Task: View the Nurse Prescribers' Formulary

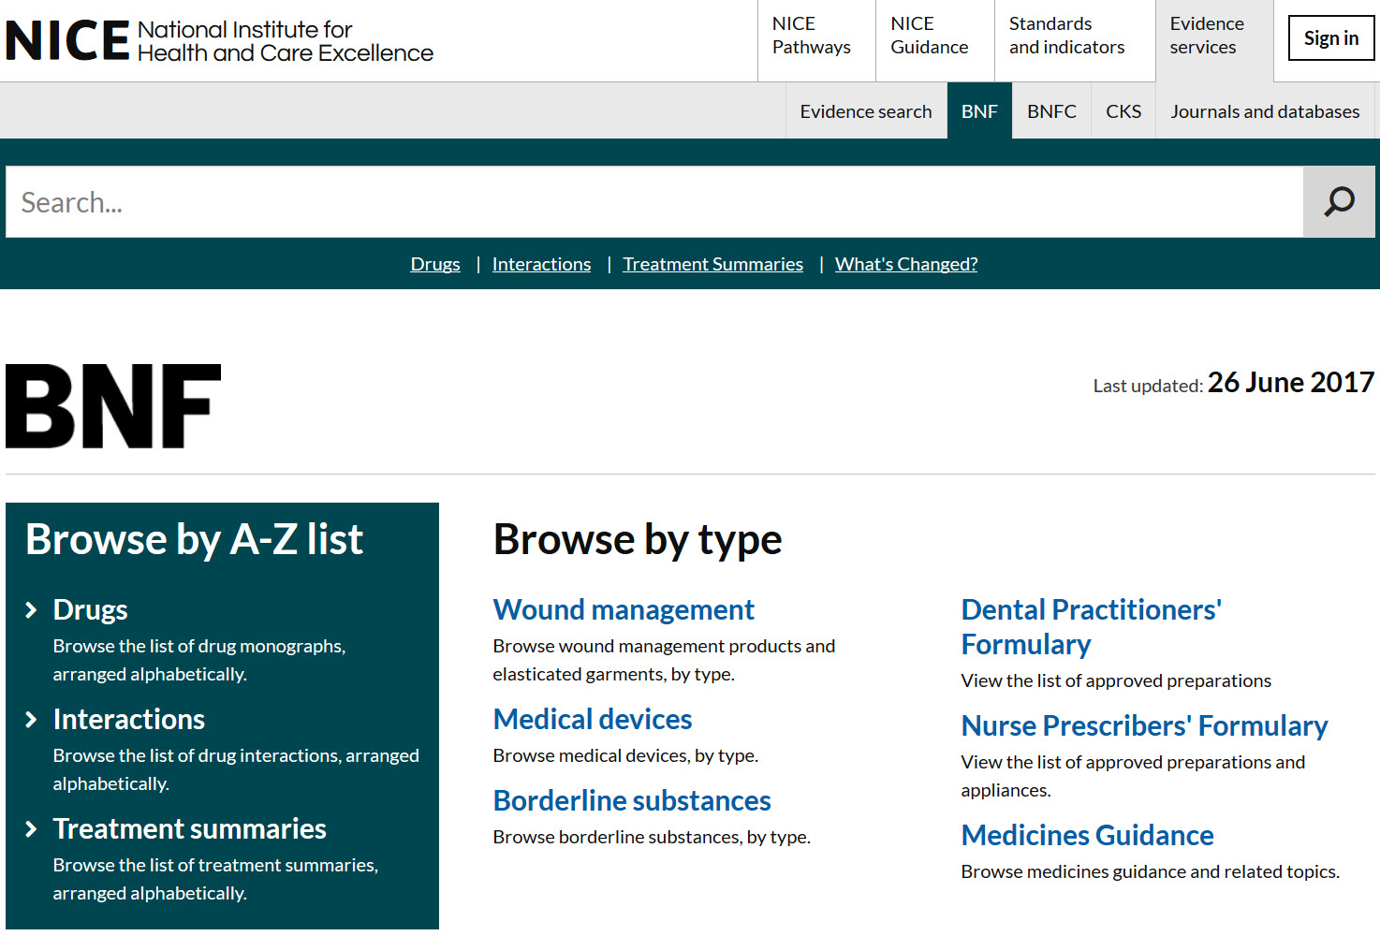Action: coord(1144,725)
